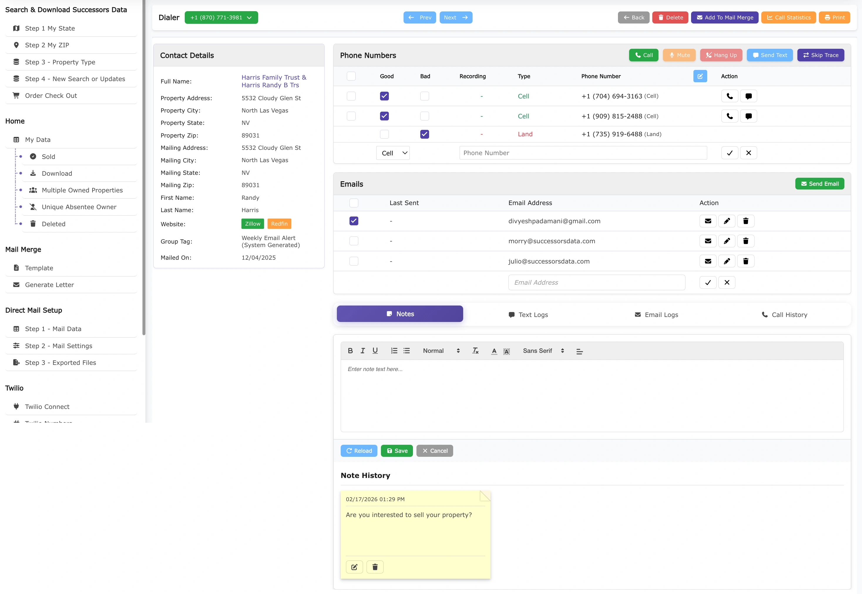Pick the text color tool in the note editor
862x594 pixels.
pyautogui.click(x=494, y=350)
